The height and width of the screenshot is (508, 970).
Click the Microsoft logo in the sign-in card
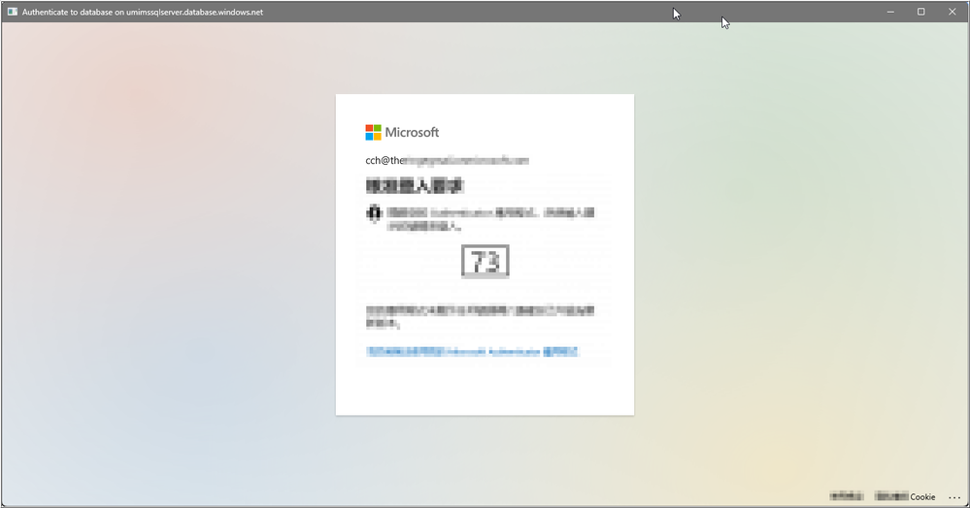pyautogui.click(x=402, y=132)
